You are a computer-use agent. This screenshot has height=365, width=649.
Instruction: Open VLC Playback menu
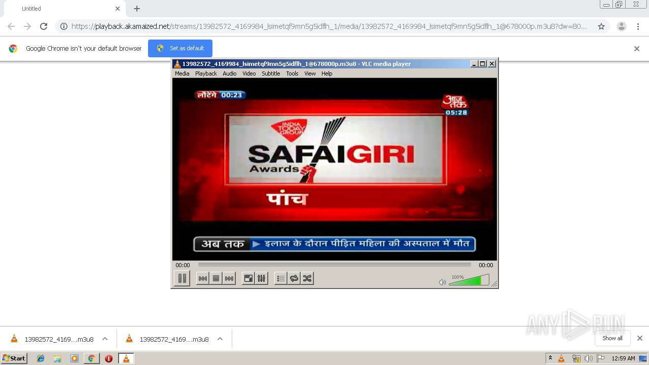[206, 74]
